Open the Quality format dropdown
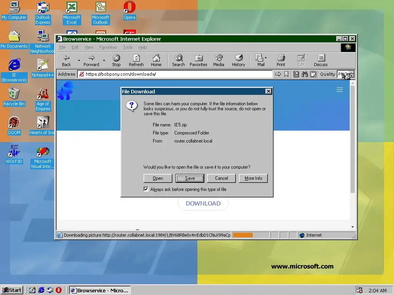394x295 pixels. 352,74
